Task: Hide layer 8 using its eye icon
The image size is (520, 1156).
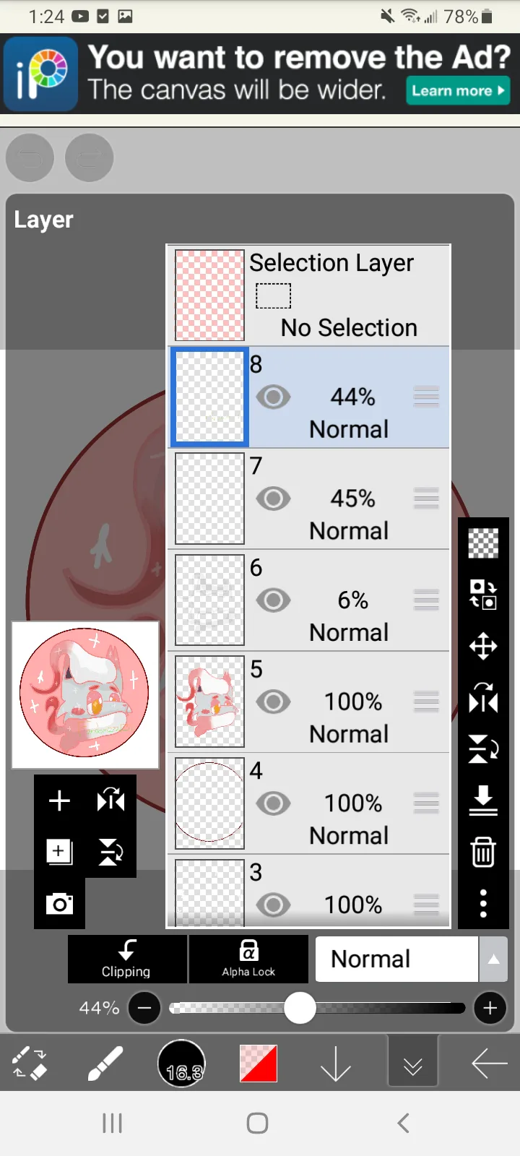Action: point(273,397)
